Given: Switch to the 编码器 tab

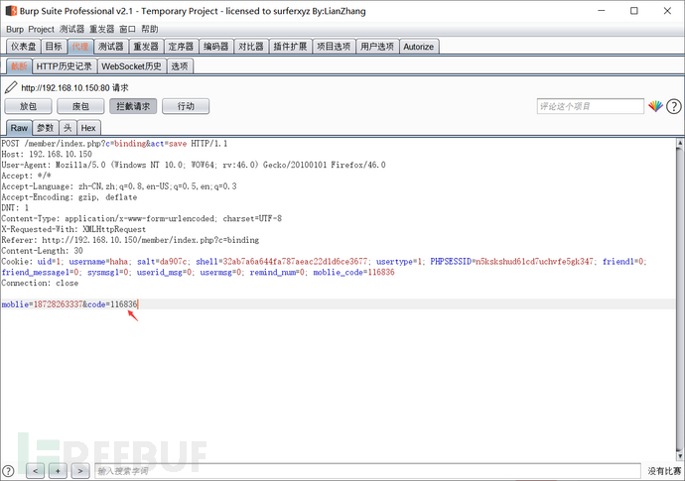Looking at the screenshot, I should tap(215, 47).
